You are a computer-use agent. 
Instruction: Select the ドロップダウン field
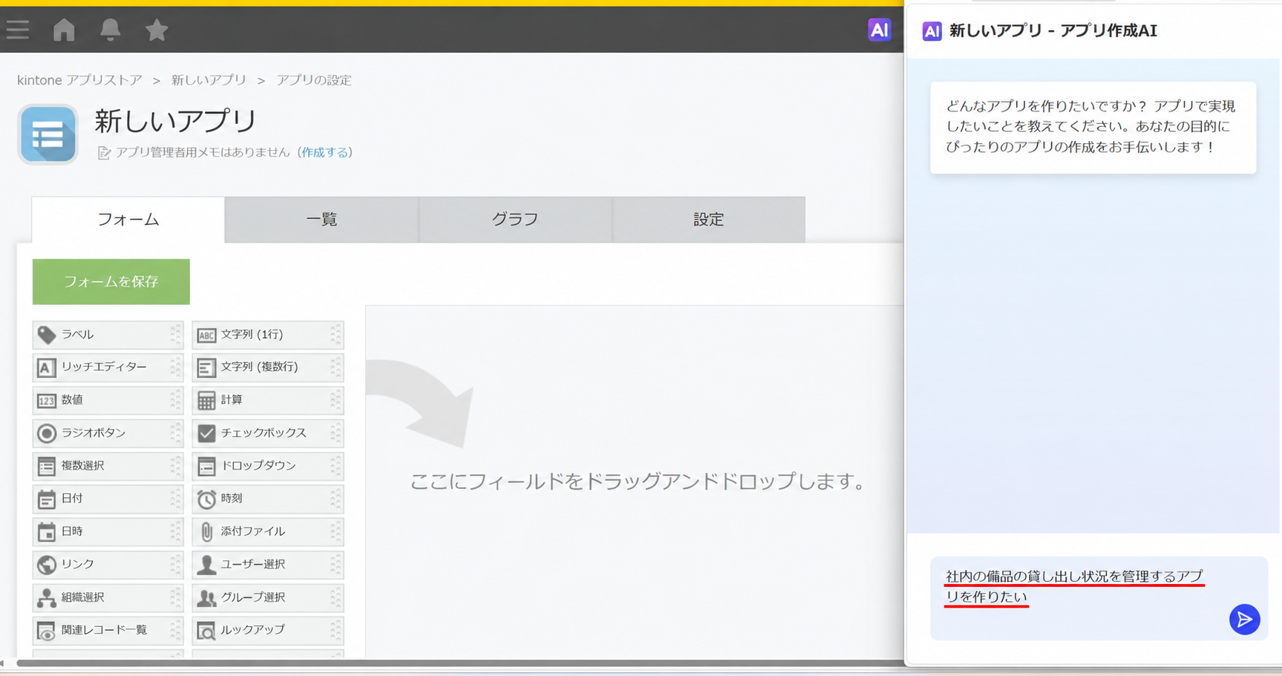(267, 466)
